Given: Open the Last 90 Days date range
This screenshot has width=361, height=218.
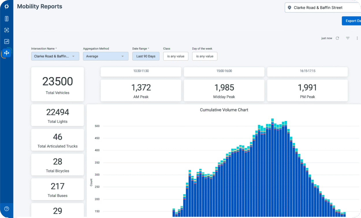Looking at the screenshot, I should click(x=146, y=56).
